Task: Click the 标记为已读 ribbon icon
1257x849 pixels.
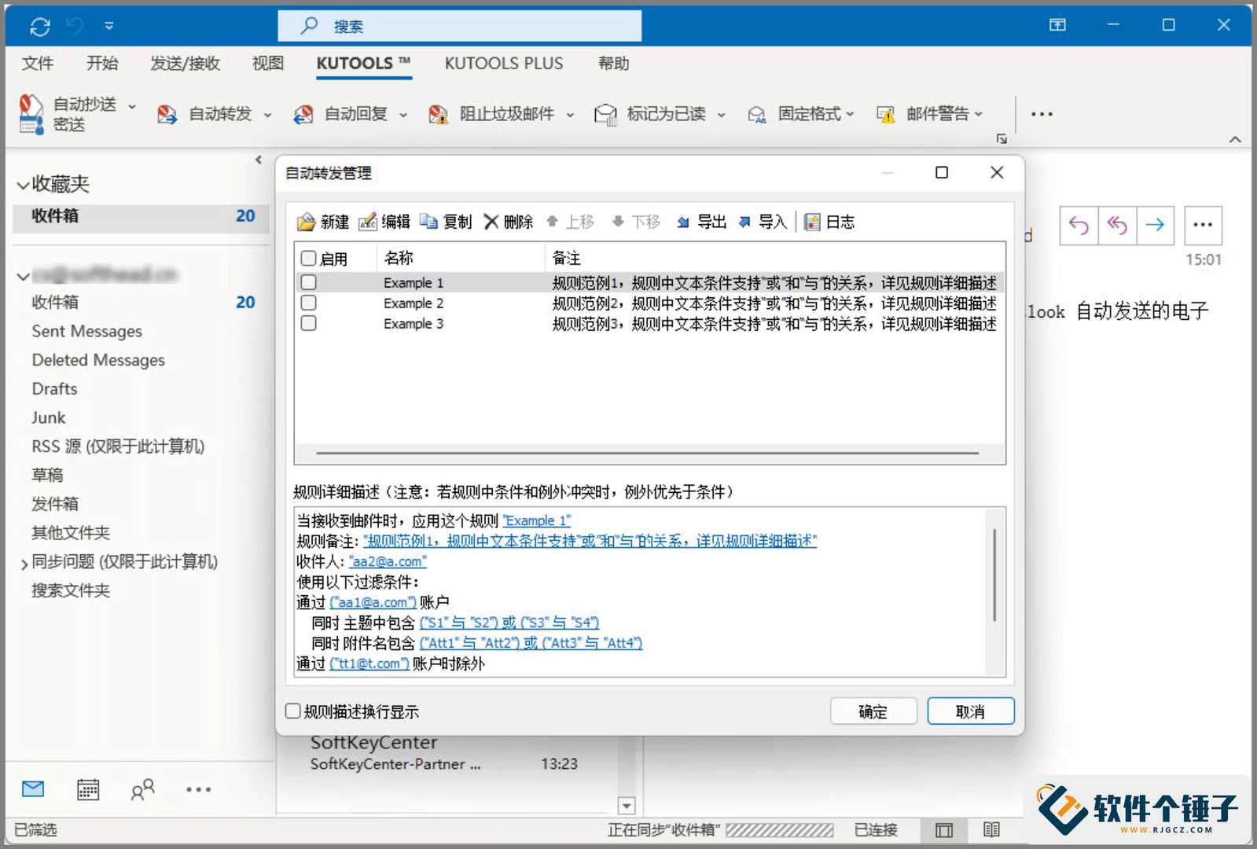Action: (605, 115)
